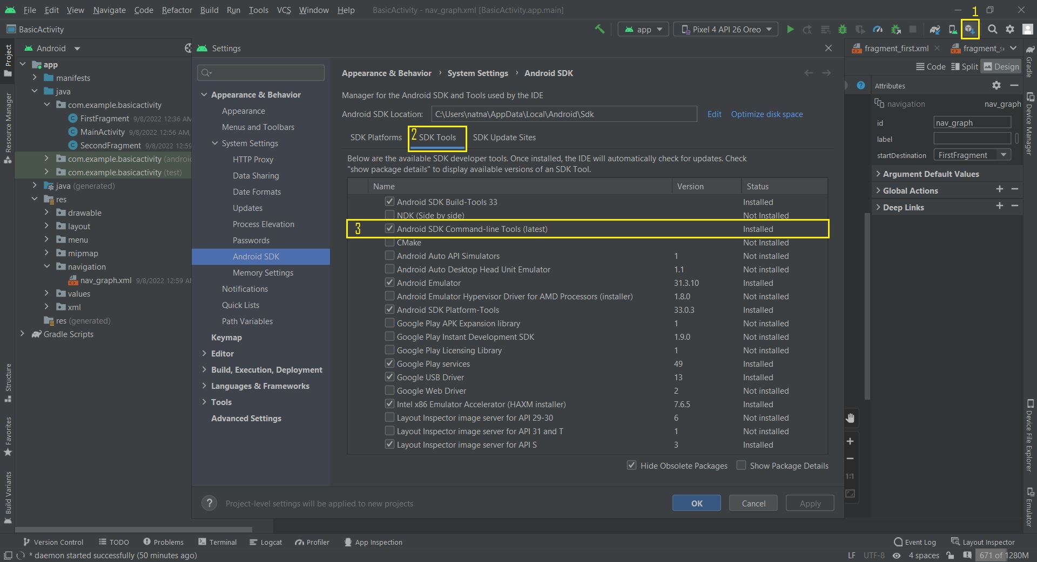
Task: Select the fragment_first.xml editor tab
Action: click(897, 48)
